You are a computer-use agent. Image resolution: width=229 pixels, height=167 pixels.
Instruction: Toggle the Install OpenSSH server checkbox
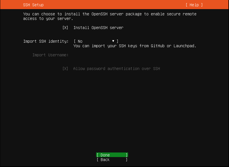tap(65, 28)
